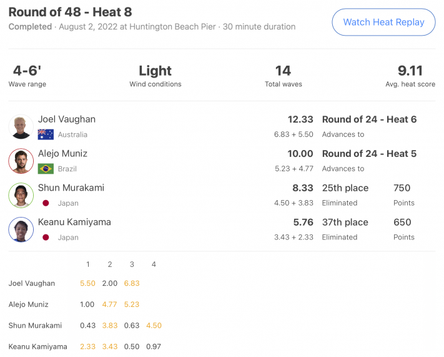Image resolution: width=444 pixels, height=357 pixels.
Task: Select Shun Murakami's name in results
Action: point(71,188)
